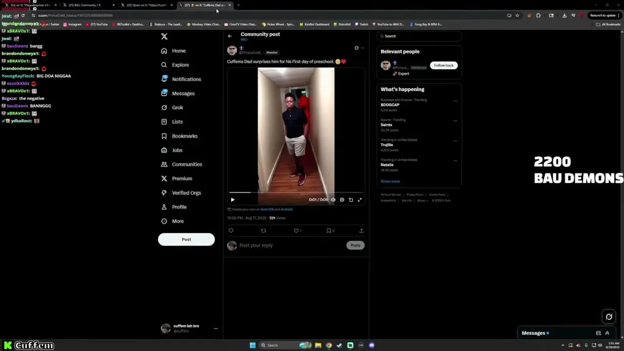The height and width of the screenshot is (351, 624).
Task: Open Premium
Action: (176, 178)
